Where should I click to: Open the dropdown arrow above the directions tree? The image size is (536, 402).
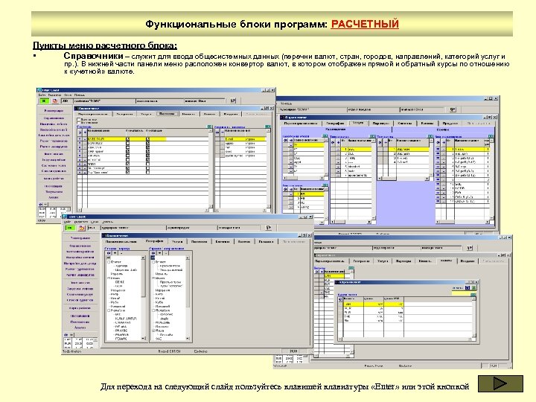click(159, 253)
